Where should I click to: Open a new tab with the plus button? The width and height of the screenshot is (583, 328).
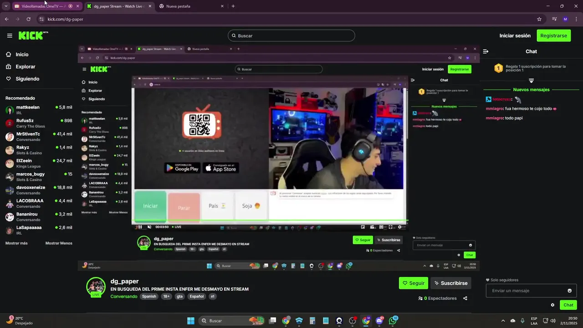coord(233,6)
